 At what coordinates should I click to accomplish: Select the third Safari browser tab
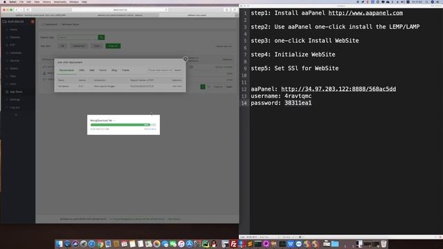pos(197,15)
